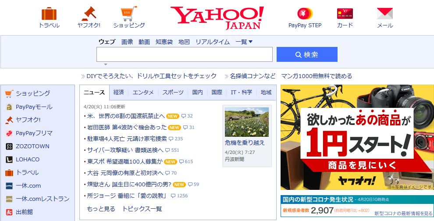
Task: Click the 新規感染者数 2,907 figure
Action: 322,210
